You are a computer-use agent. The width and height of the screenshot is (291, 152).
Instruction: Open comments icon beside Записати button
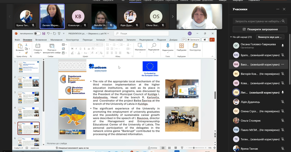(184, 39)
